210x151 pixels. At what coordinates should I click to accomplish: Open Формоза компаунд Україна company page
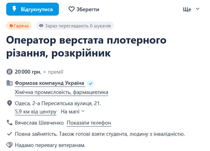[x=49, y=83]
